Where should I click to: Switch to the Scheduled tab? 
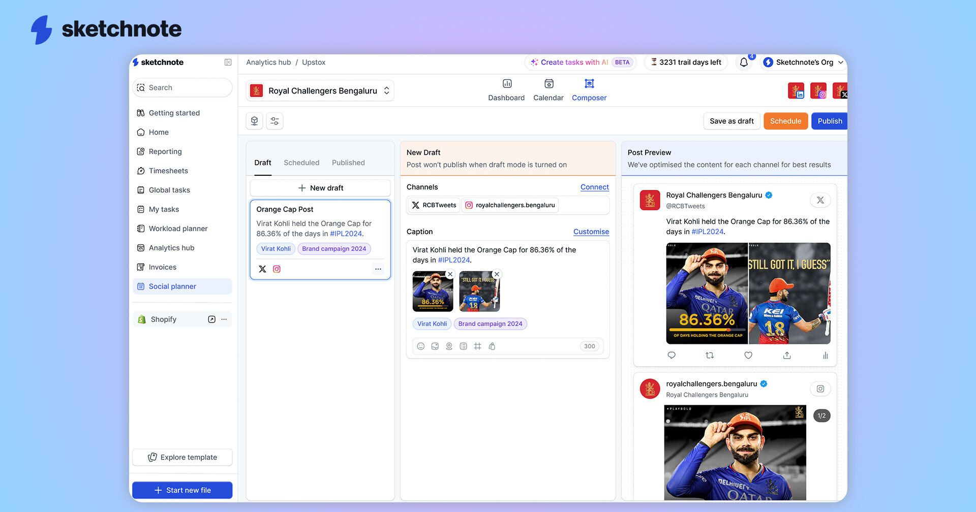click(301, 163)
